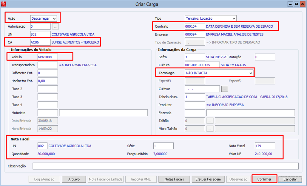Close the Criar Carga window
The image size is (307, 186).
[x=303, y=4]
